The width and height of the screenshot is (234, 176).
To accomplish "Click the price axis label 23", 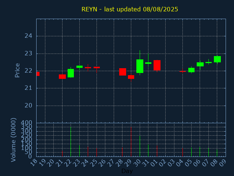I will pos(29,54).
